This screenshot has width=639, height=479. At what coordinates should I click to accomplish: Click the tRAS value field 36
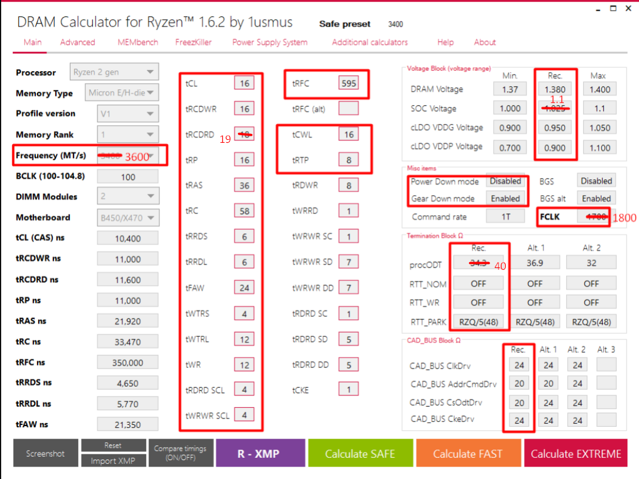pyautogui.click(x=244, y=185)
